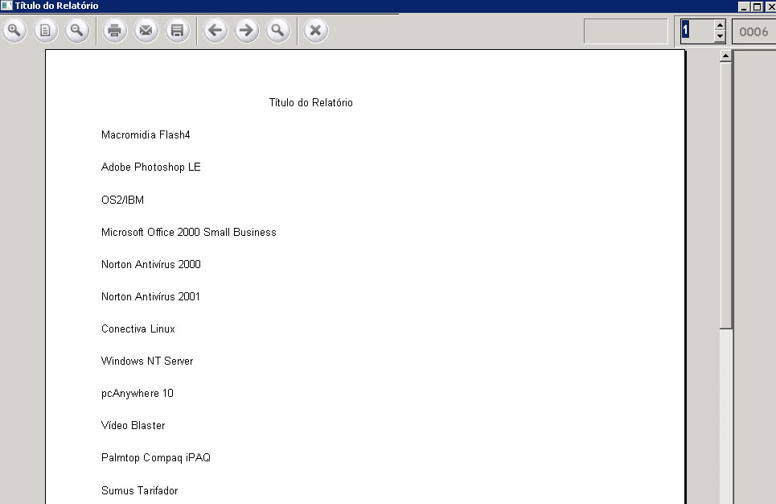Click the vertical scrollbar up arrow
The width and height of the screenshot is (776, 504).
click(x=725, y=56)
